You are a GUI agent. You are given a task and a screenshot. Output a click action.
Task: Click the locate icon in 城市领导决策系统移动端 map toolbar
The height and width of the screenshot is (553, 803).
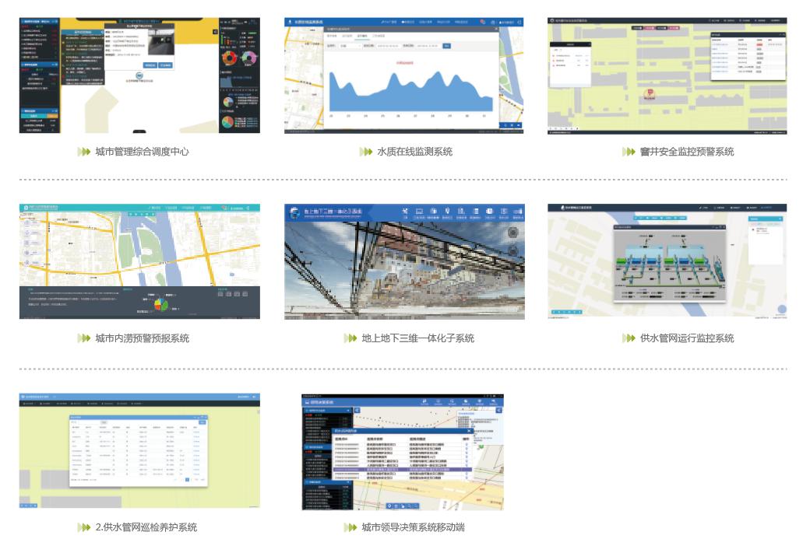click(x=389, y=506)
